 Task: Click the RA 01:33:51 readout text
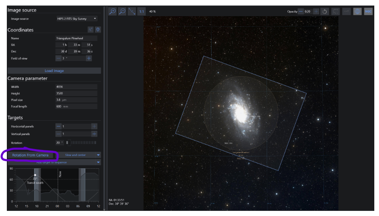(x=117, y=200)
